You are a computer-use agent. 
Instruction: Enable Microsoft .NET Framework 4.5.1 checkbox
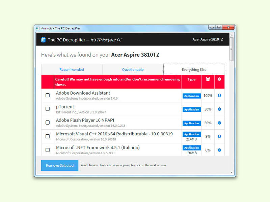[48, 150]
